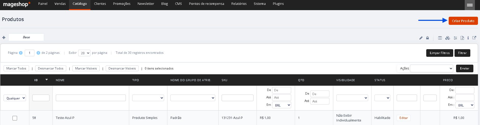Focus the Qtd De input

320,94
